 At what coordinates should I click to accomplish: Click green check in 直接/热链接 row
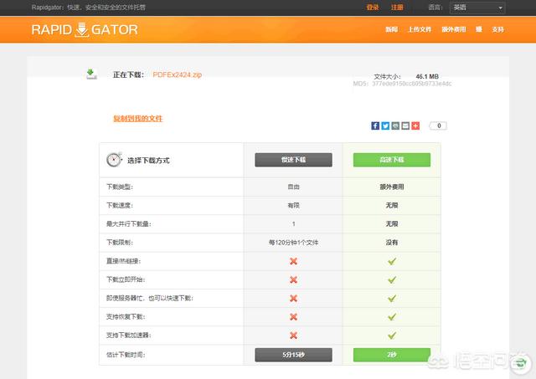tap(392, 261)
